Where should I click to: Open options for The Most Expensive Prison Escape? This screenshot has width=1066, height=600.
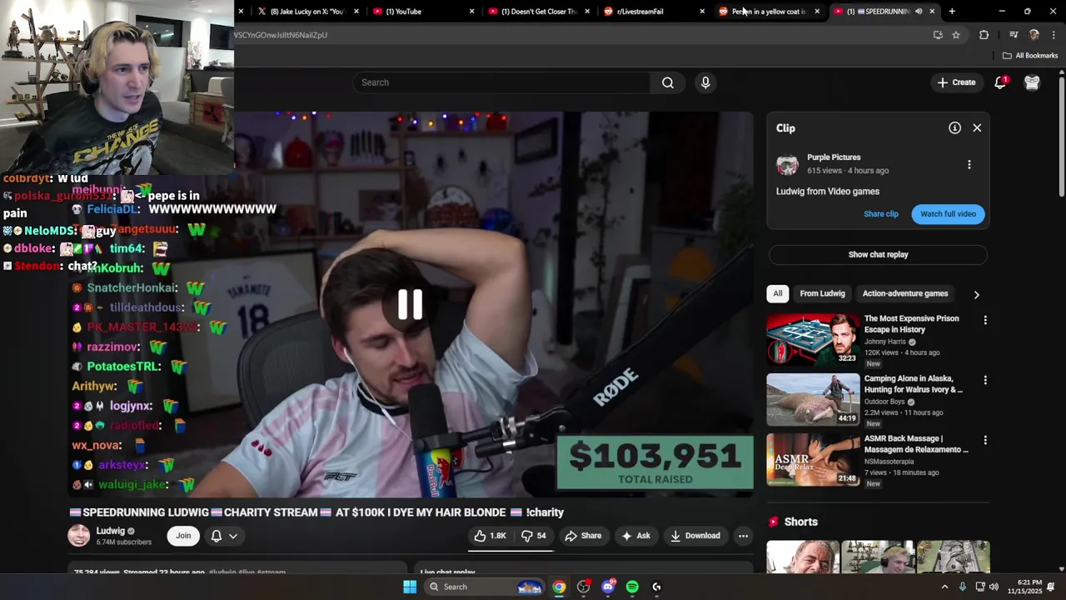click(985, 320)
